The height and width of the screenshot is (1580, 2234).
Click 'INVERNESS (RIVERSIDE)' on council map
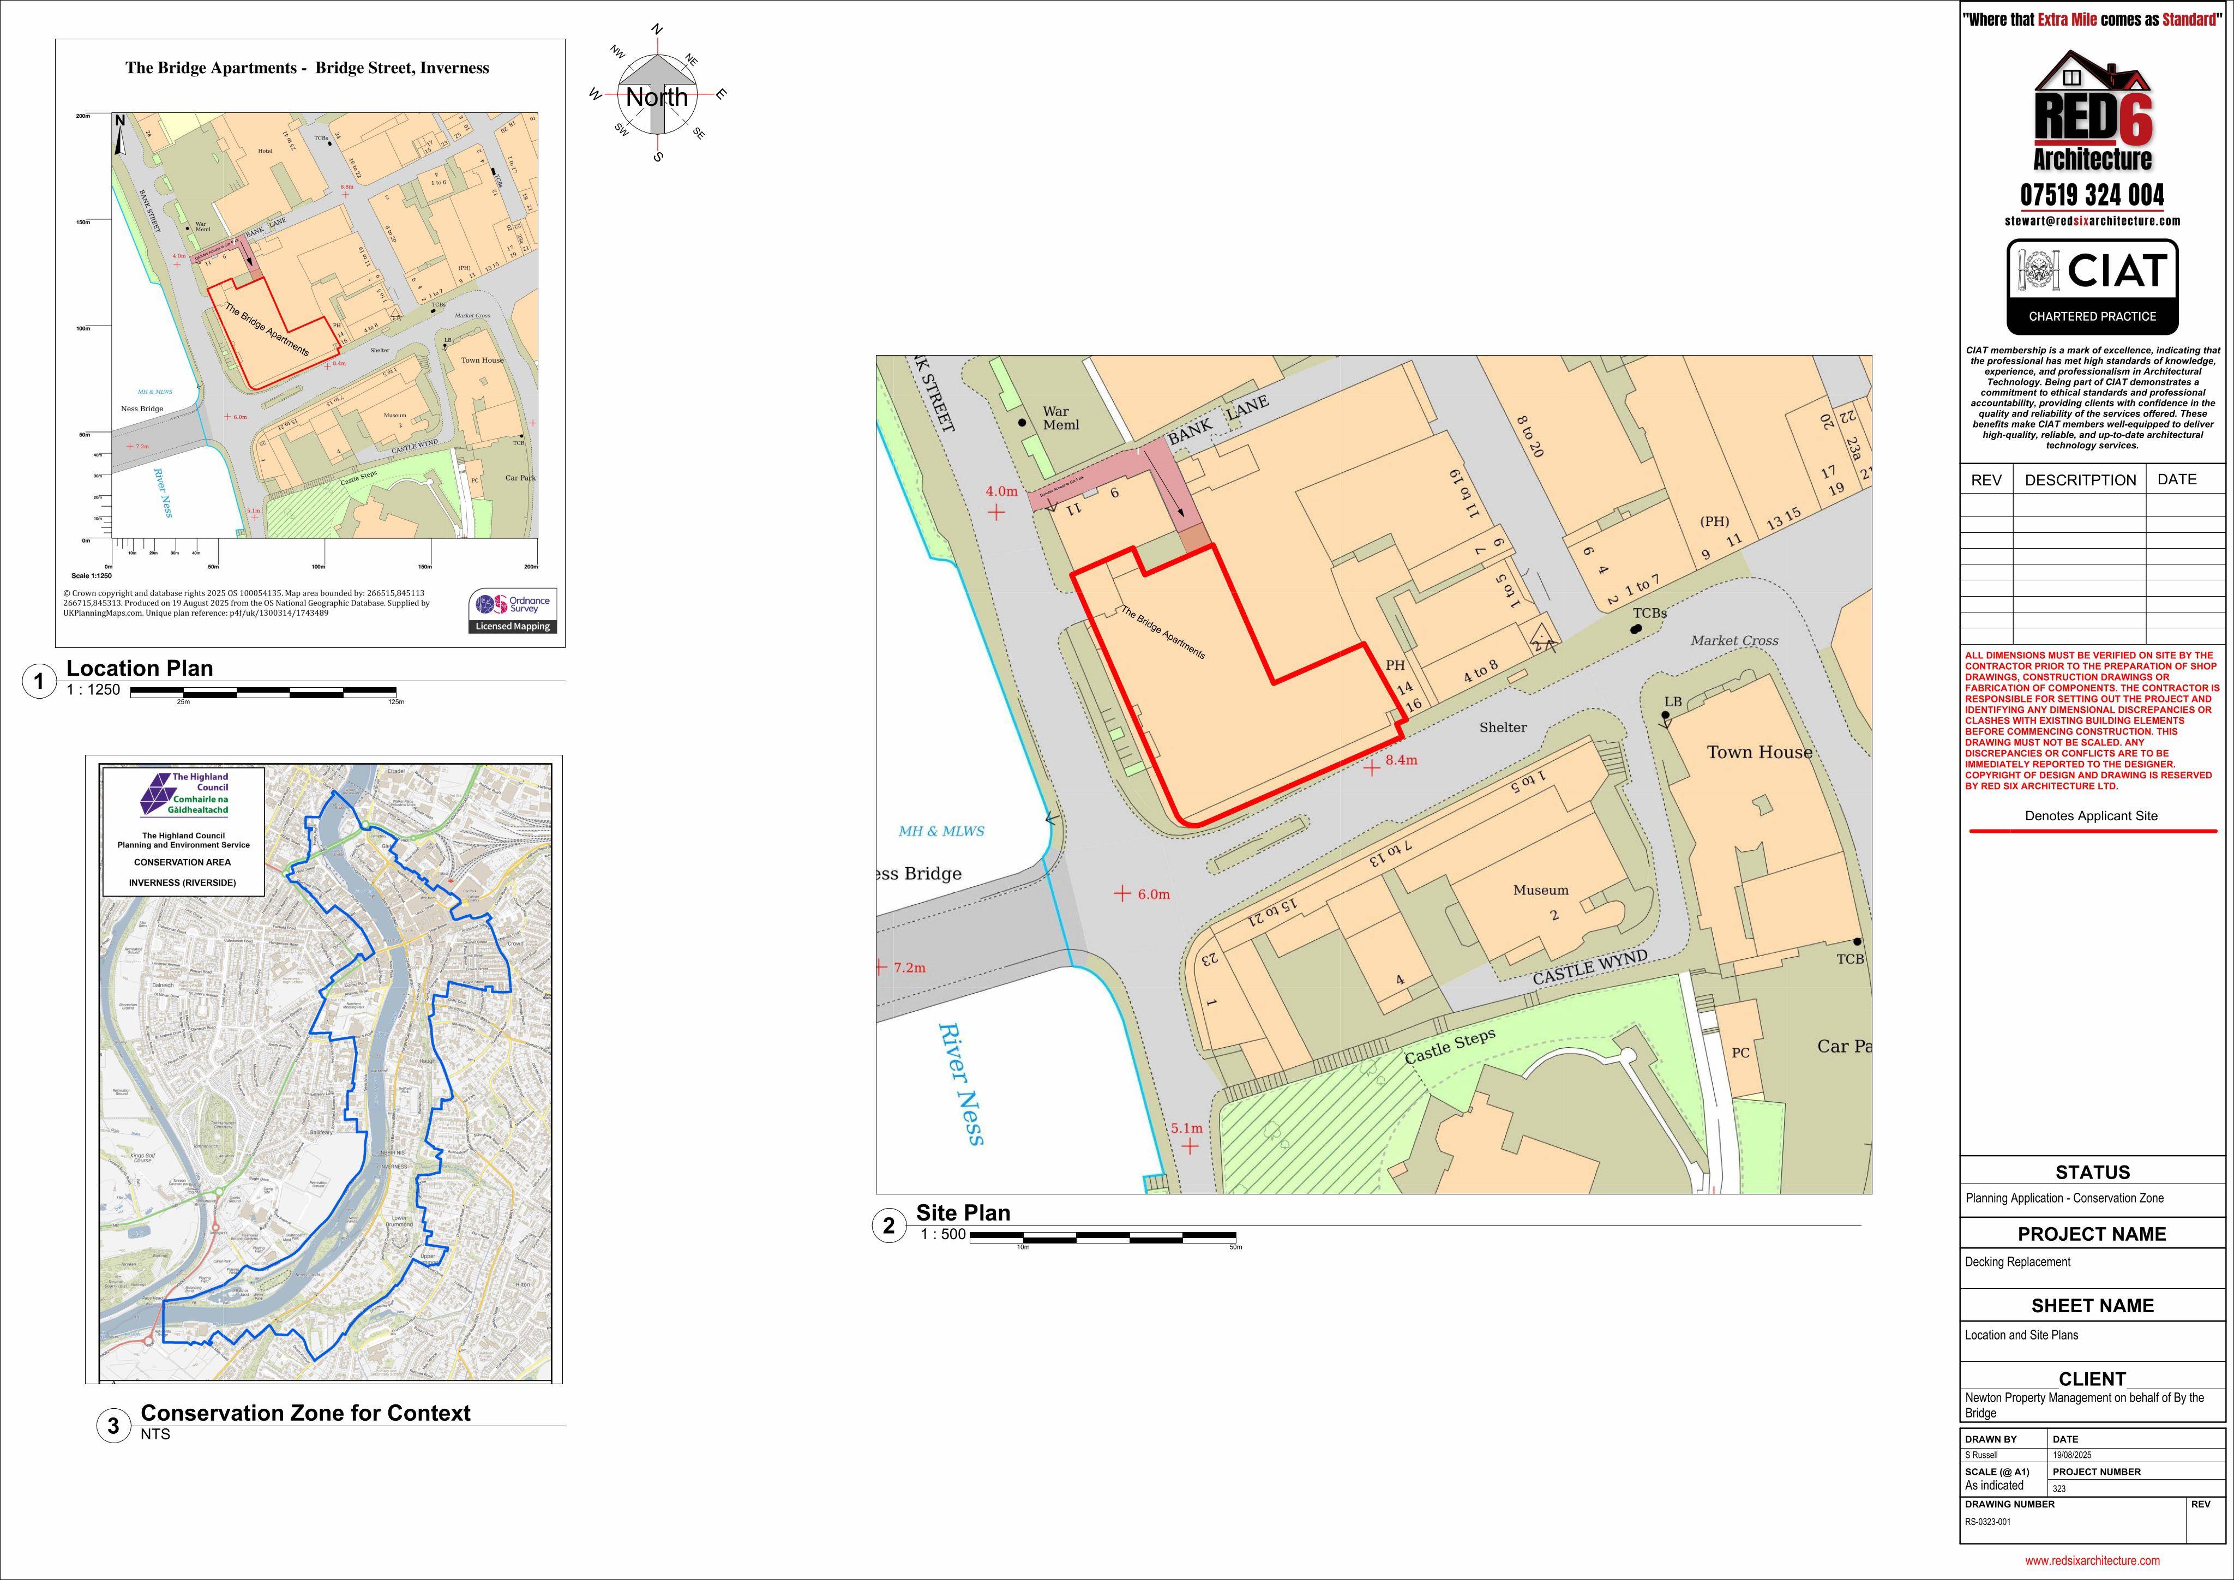pos(183,882)
